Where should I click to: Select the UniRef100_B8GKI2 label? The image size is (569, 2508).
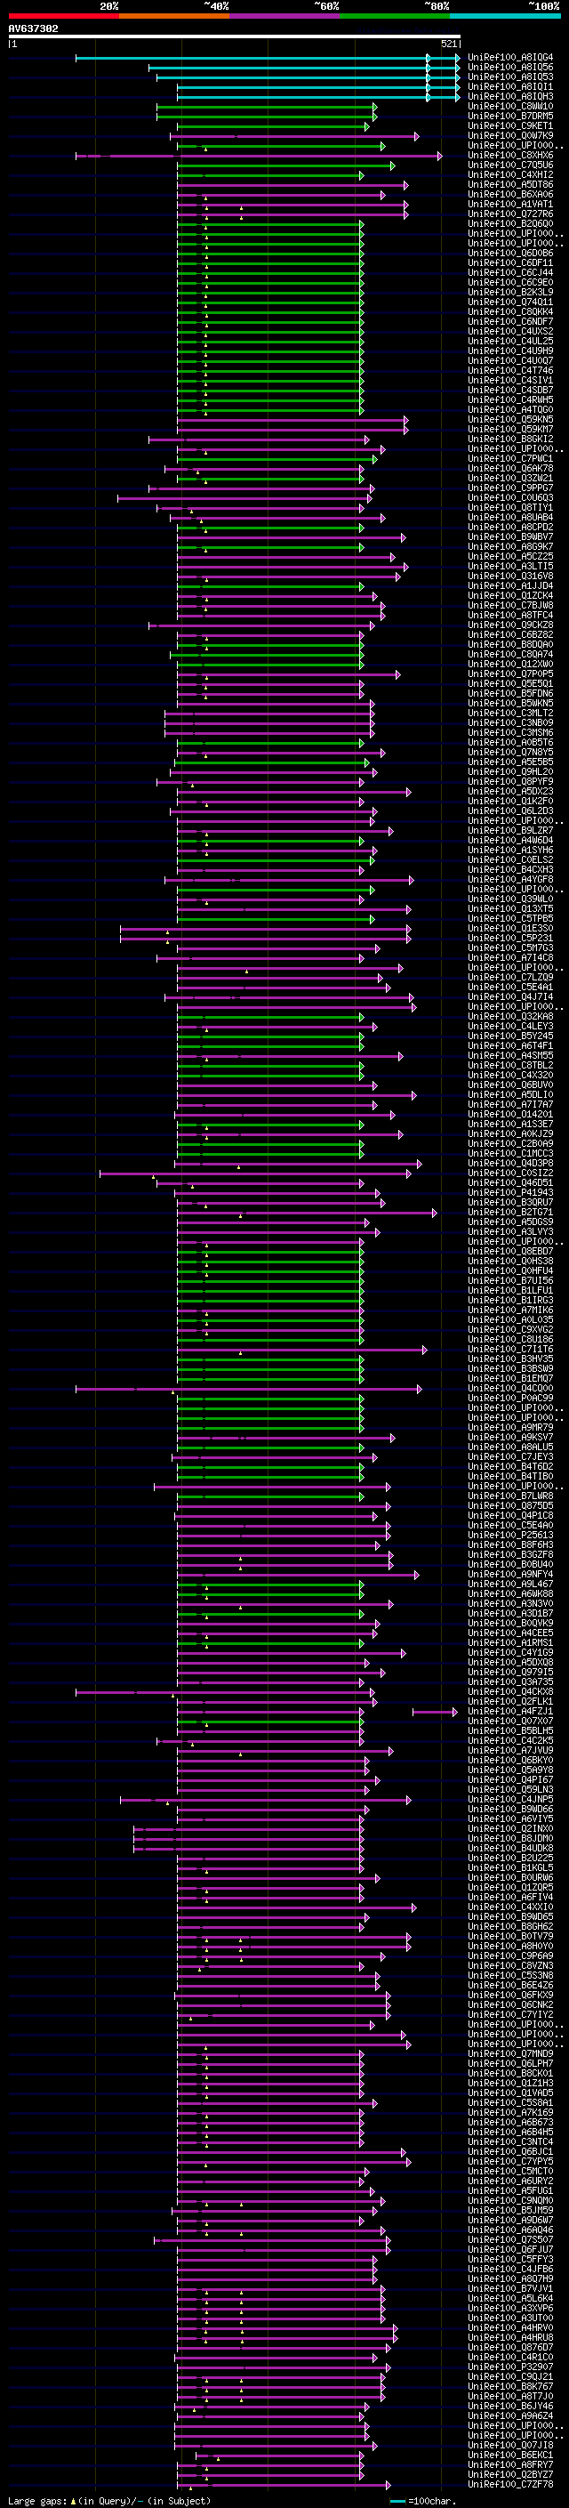coord(510,440)
